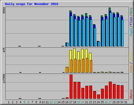Click the yellow "Visits" legend label
The height and width of the screenshot is (105, 134).
(131, 57)
